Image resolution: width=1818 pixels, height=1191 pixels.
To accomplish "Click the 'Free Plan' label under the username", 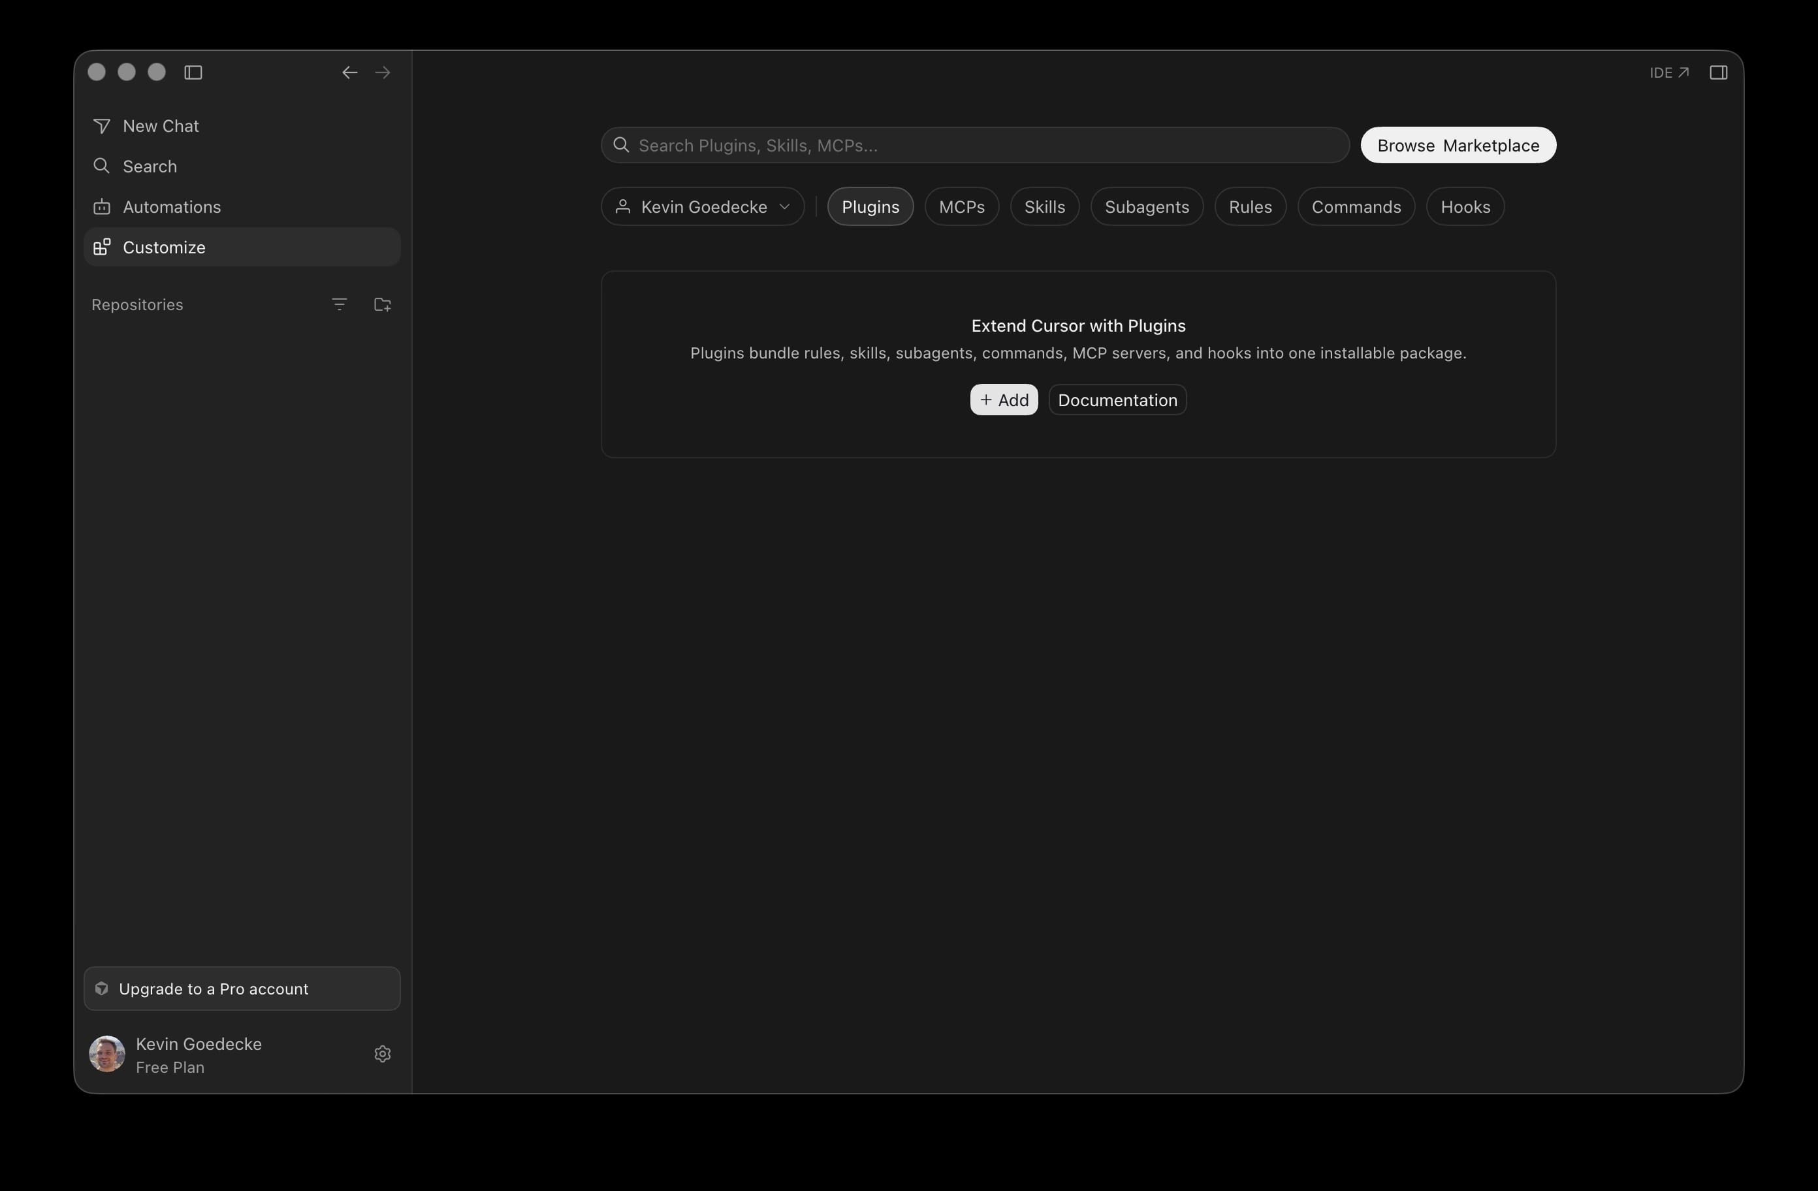I will point(170,1068).
